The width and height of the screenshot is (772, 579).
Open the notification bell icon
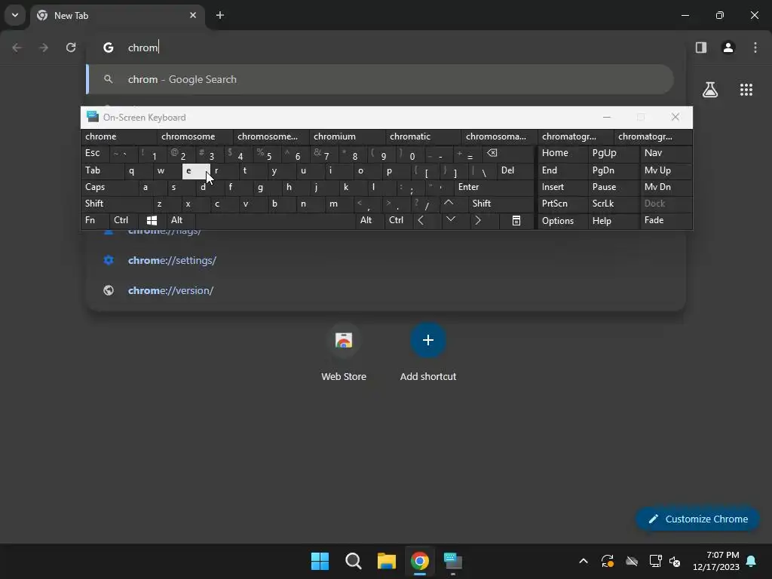coord(752,561)
